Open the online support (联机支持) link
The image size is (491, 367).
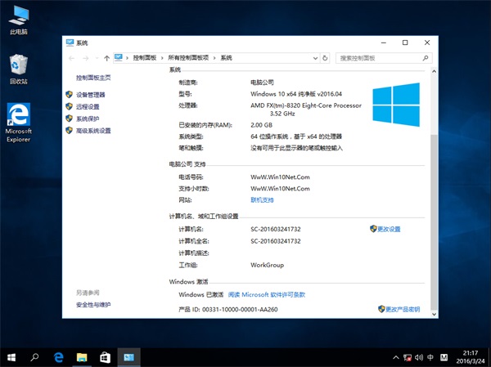[x=262, y=199]
